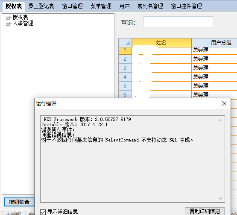Image resolution: width=237 pixels, height=215 pixels.
Task: Open the 员工登记表 tab
Action: pyautogui.click(x=41, y=6)
